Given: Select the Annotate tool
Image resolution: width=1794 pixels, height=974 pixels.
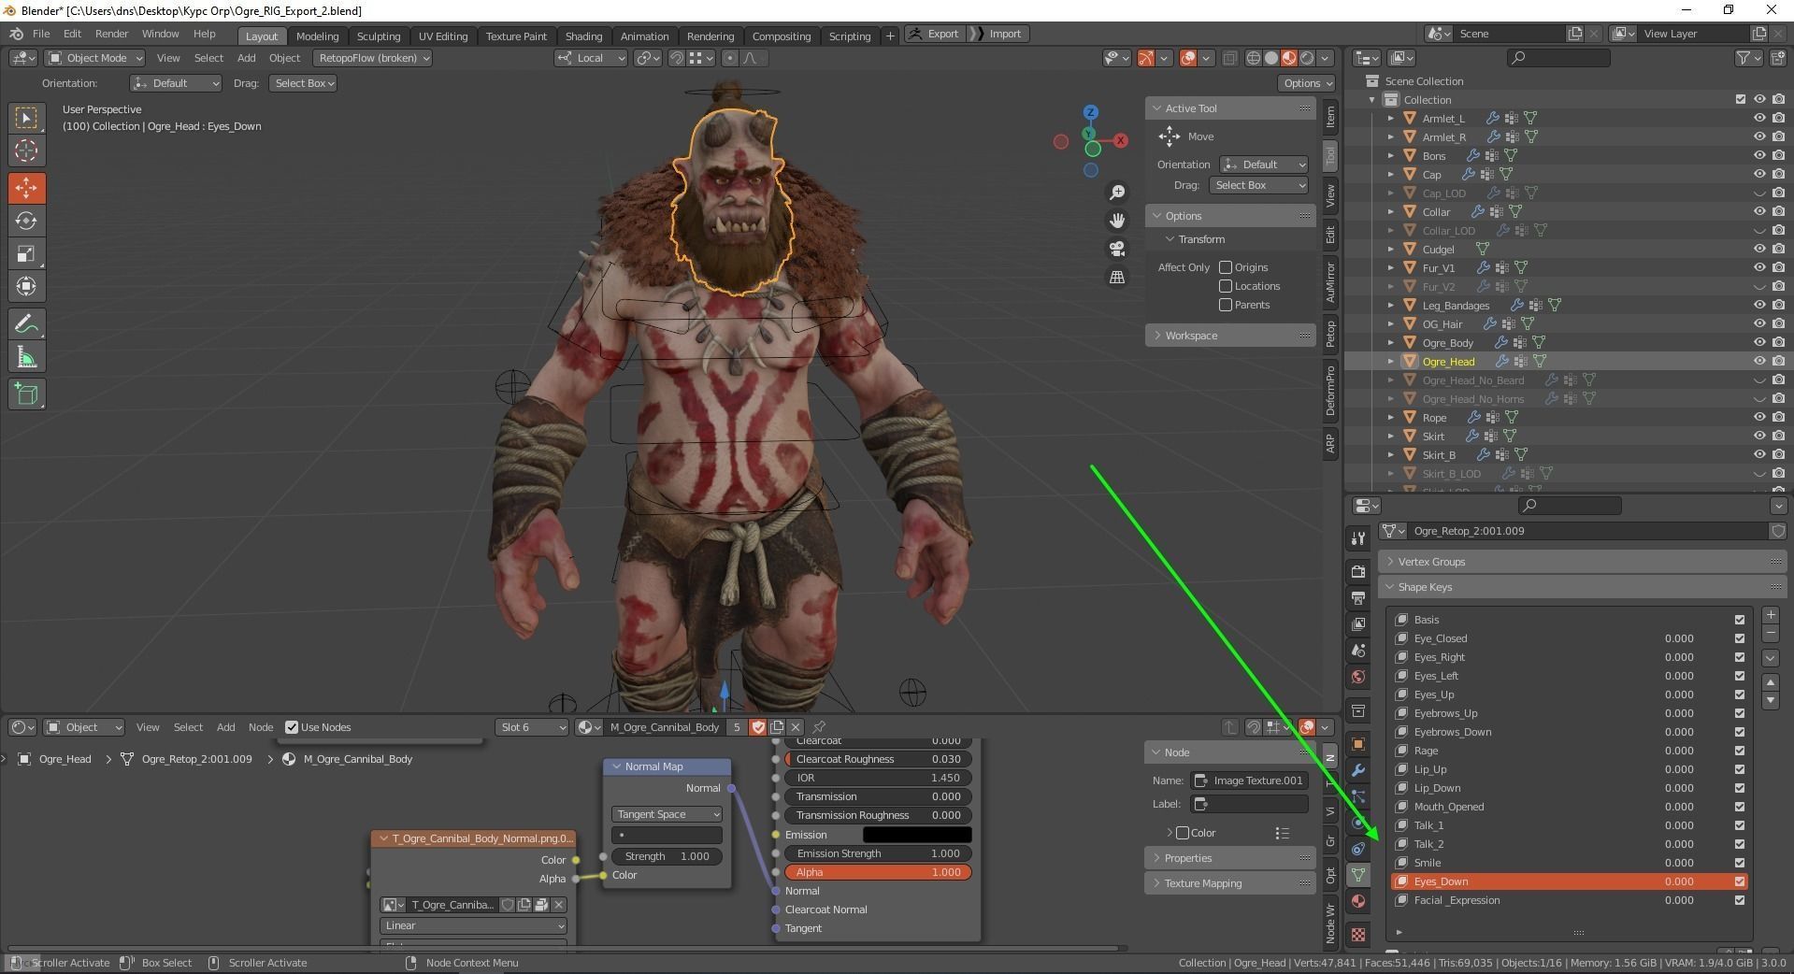Looking at the screenshot, I should tap(26, 324).
